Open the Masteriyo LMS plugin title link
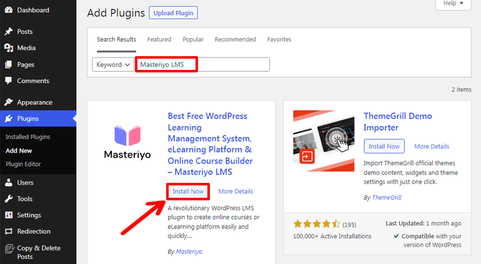Image resolution: width=481 pixels, height=264 pixels. [x=210, y=144]
